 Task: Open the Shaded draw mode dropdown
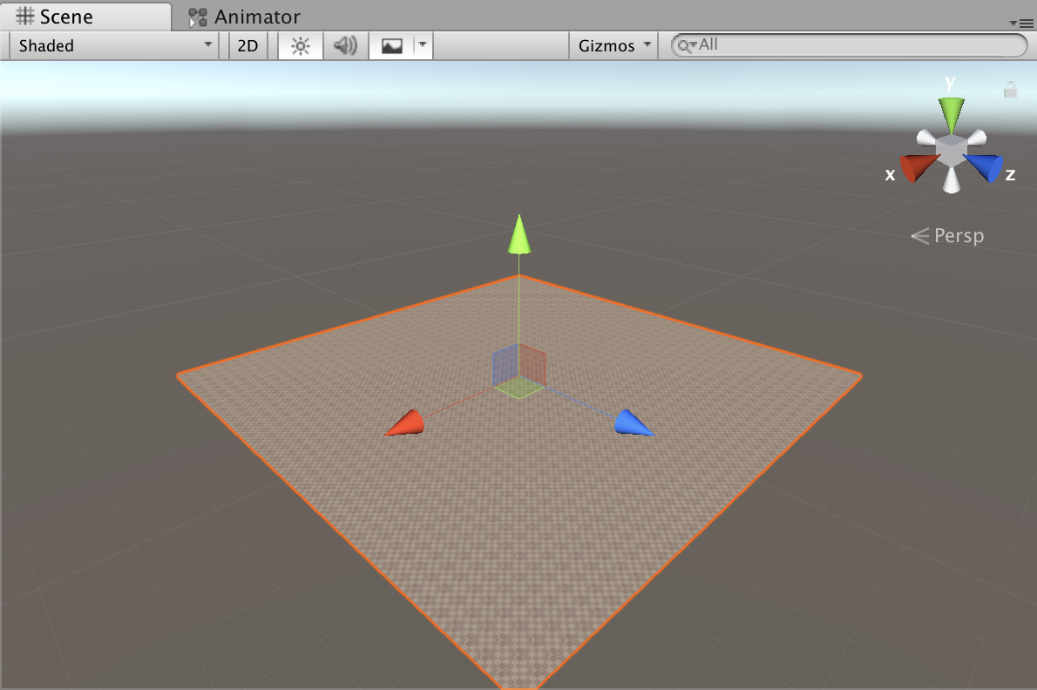(111, 45)
